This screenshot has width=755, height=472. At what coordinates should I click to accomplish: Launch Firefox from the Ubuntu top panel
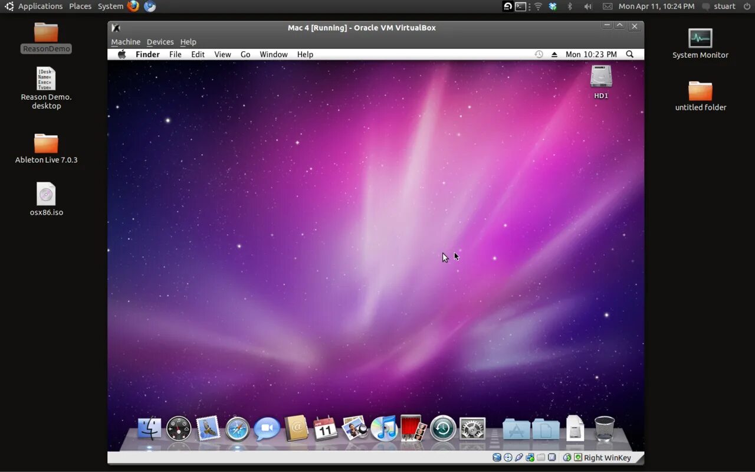point(133,6)
